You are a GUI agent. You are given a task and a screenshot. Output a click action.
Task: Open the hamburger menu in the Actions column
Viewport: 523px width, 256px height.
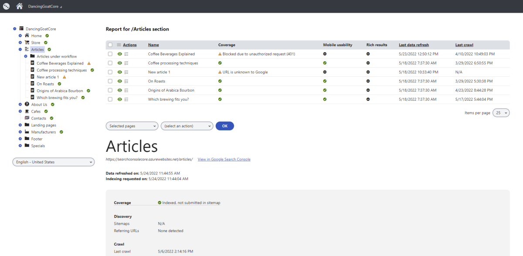point(118,44)
